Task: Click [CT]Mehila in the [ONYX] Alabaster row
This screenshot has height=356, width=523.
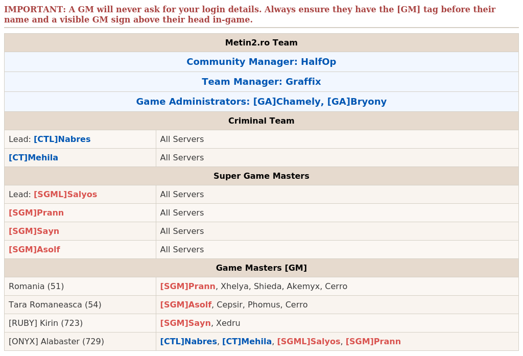Action: 247,341
